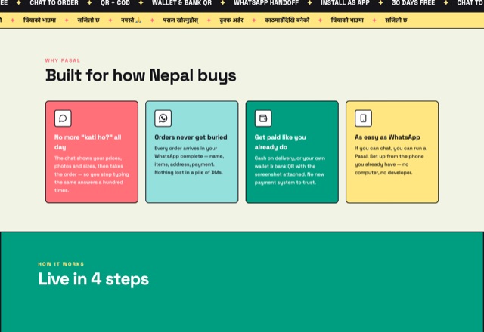The height and width of the screenshot is (332, 484).
Task: Click teal card text about orders in WhatsApp
Action: (x=189, y=160)
